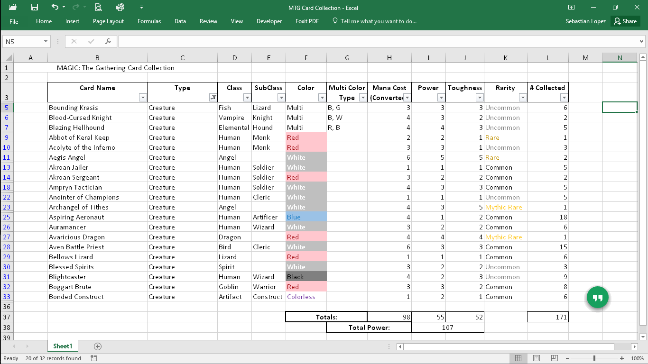Open the Formulas tab

click(149, 21)
